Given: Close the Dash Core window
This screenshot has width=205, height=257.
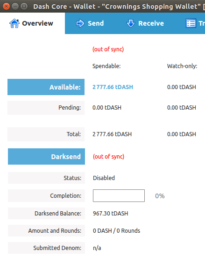Looking at the screenshot, I should (x=6, y=7).
